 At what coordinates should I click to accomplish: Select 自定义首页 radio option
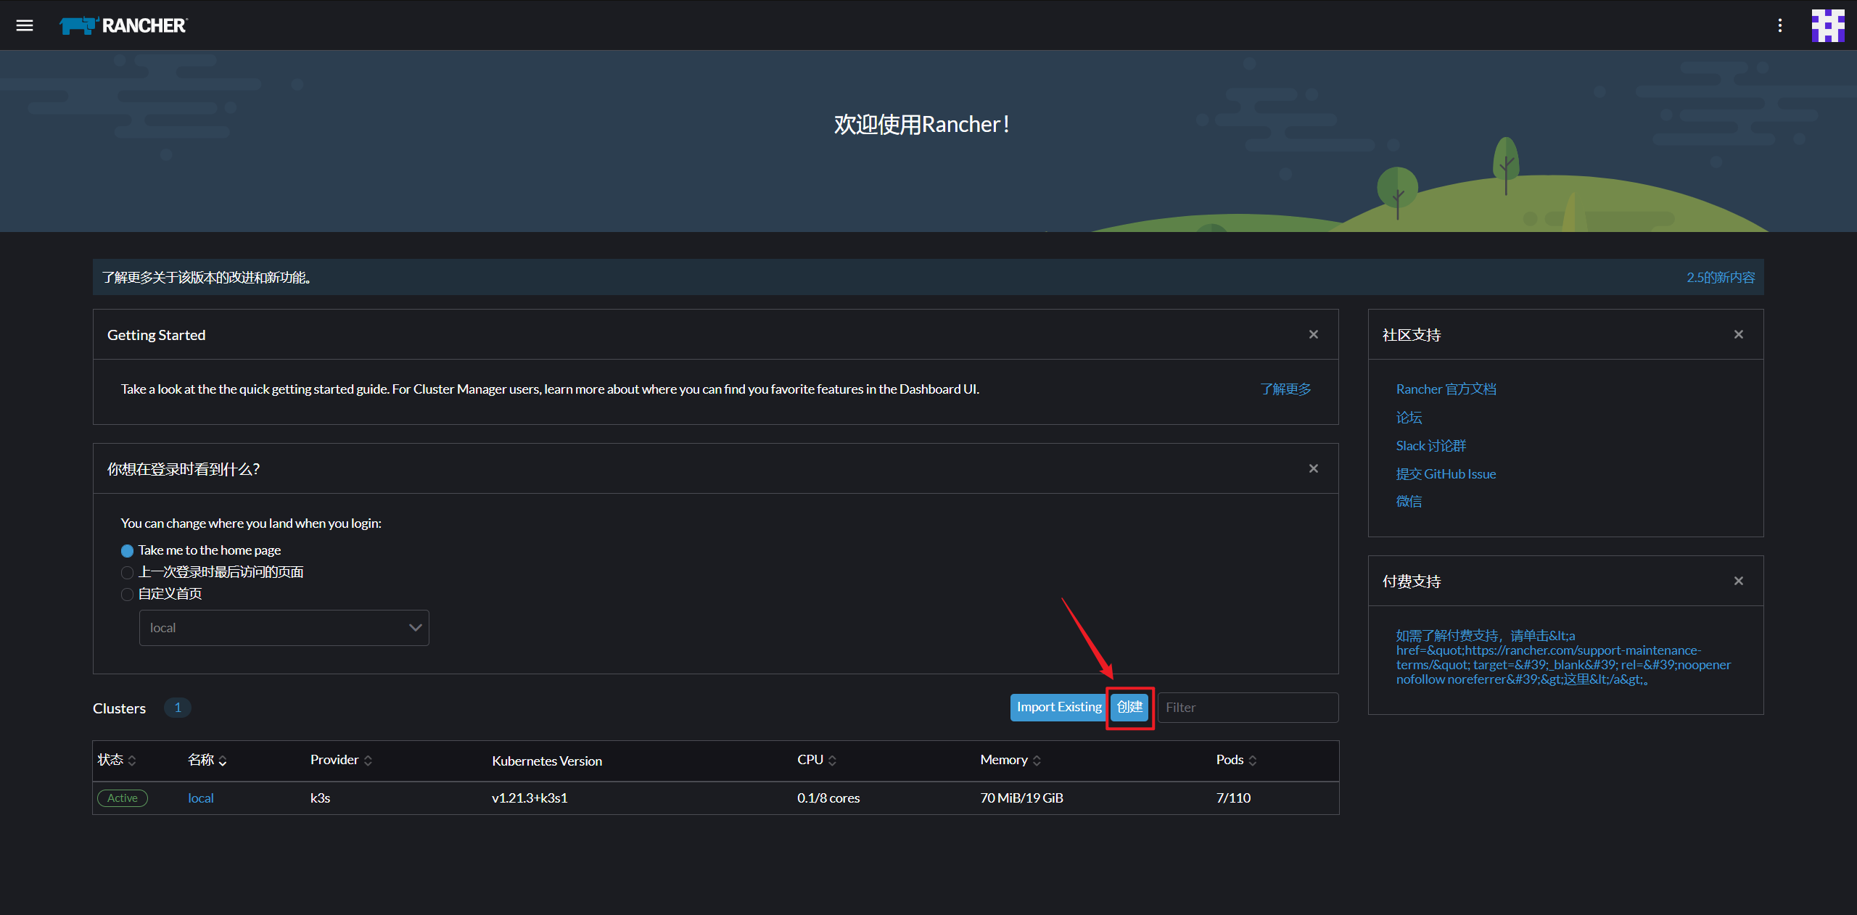click(x=127, y=595)
